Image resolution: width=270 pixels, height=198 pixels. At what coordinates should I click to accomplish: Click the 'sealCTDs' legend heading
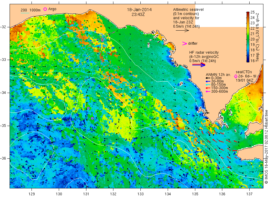244,72
